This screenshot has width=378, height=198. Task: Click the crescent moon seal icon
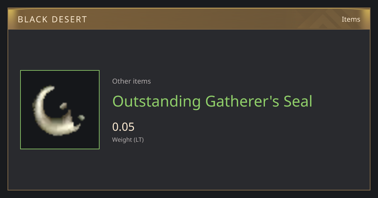(x=57, y=110)
